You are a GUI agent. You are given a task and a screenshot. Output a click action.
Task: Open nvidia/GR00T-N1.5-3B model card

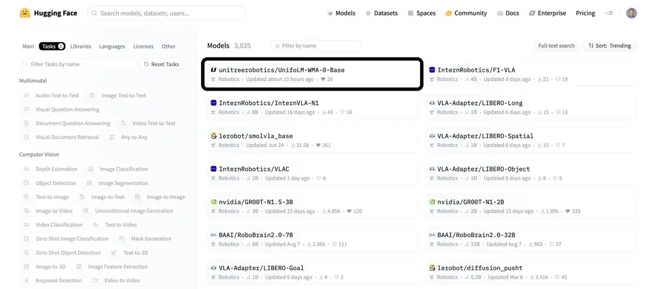click(x=312, y=206)
